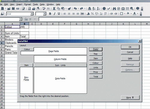The width and height of the screenshot is (150, 109).
Task: Open the Borders dropdown arrow
Action: pos(124,14)
